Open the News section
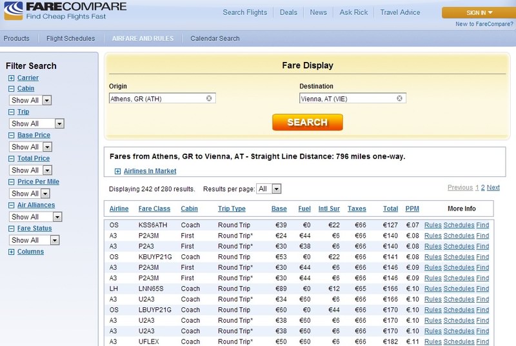516x346 pixels. 318,12
